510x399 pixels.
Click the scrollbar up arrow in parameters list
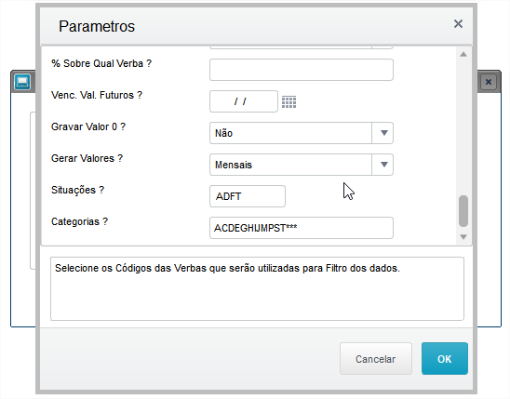(x=463, y=54)
